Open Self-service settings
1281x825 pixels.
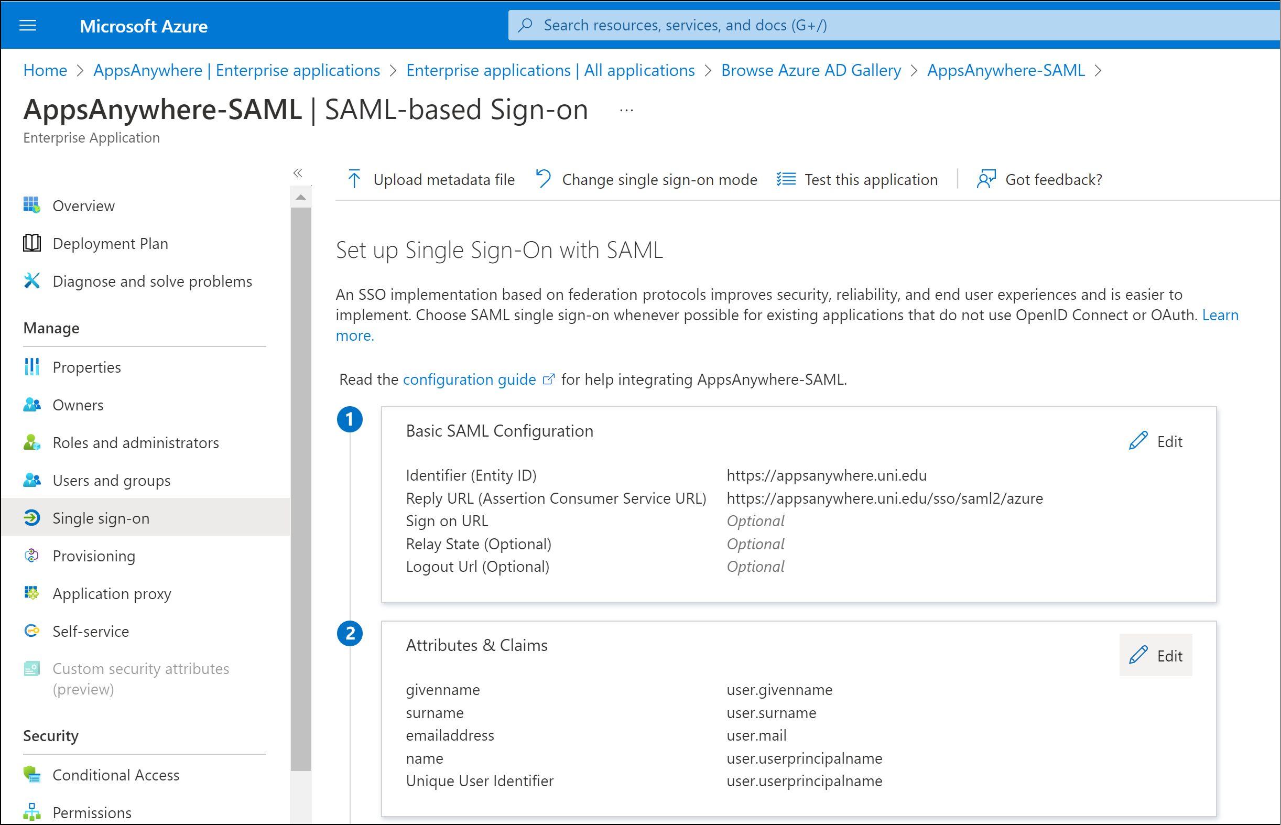click(x=91, y=631)
